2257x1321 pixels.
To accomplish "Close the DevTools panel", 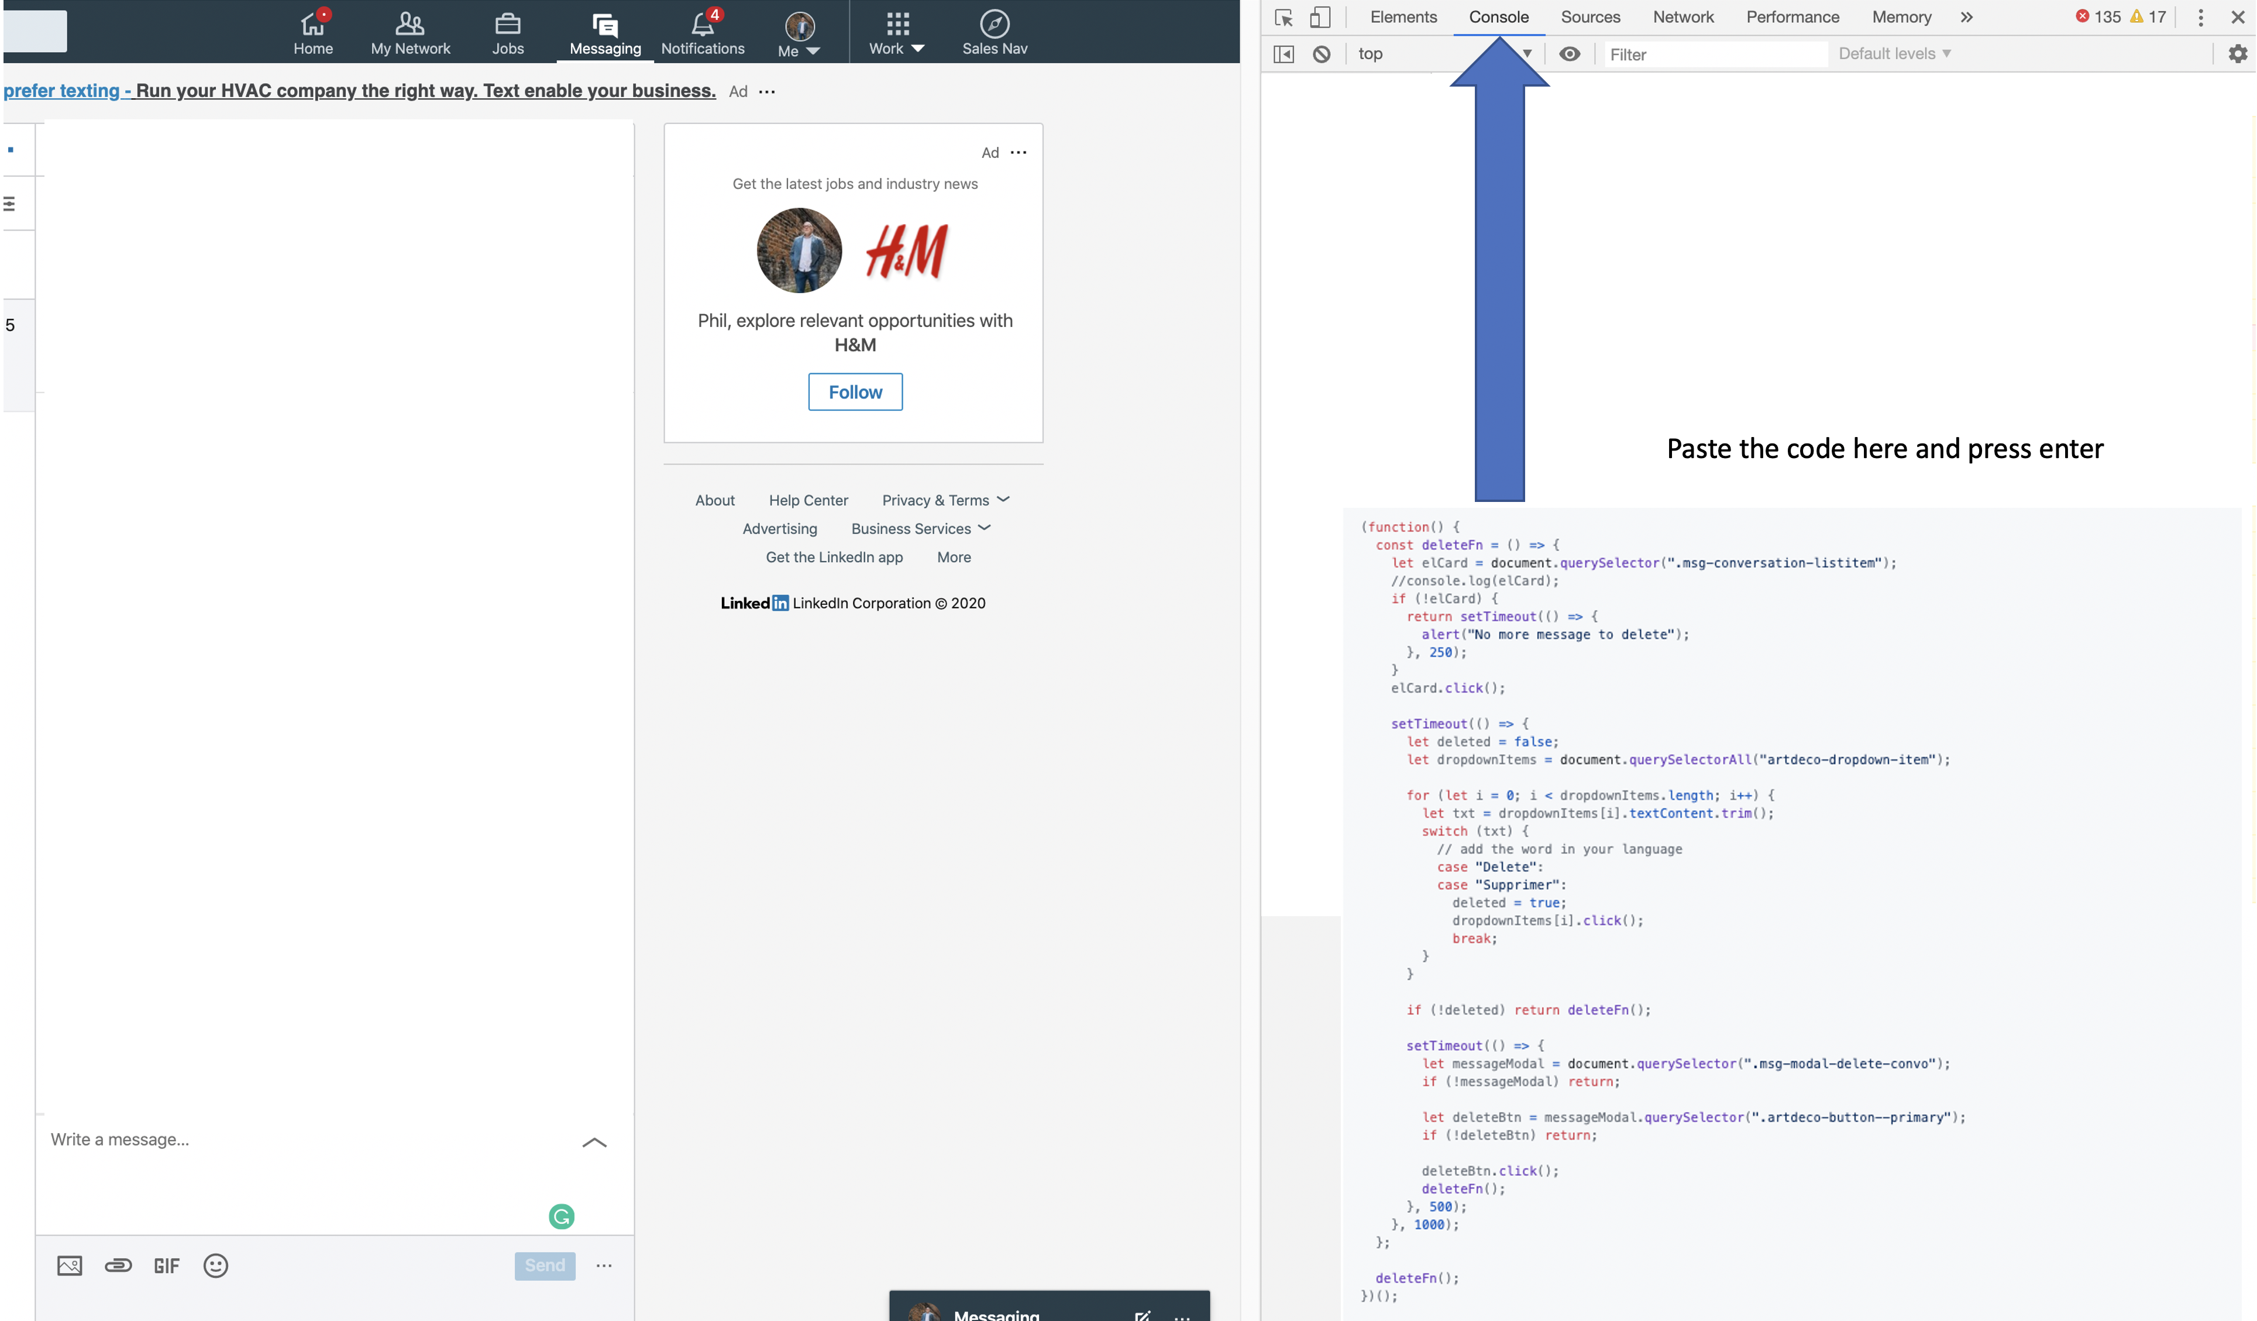I will point(2237,17).
